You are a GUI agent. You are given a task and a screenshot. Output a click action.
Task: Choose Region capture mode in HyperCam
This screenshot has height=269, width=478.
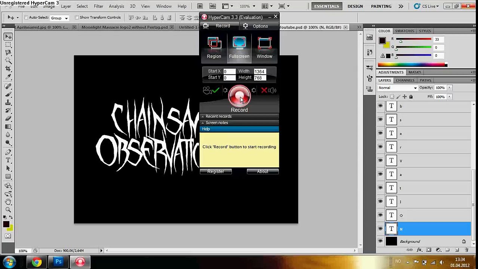(214, 48)
